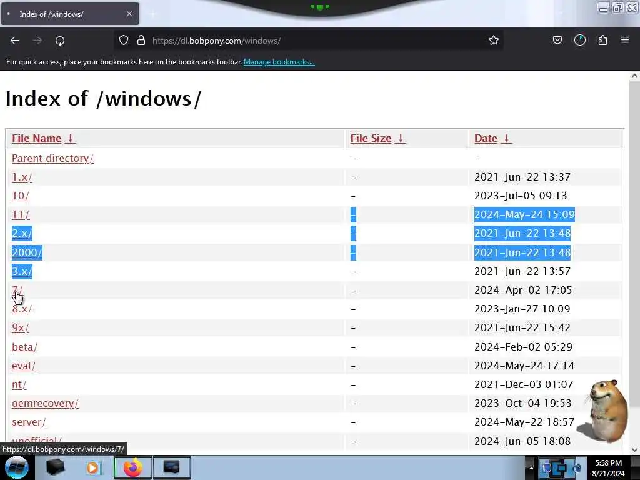Open the 10/ folder link
The height and width of the screenshot is (480, 640).
[x=21, y=196]
